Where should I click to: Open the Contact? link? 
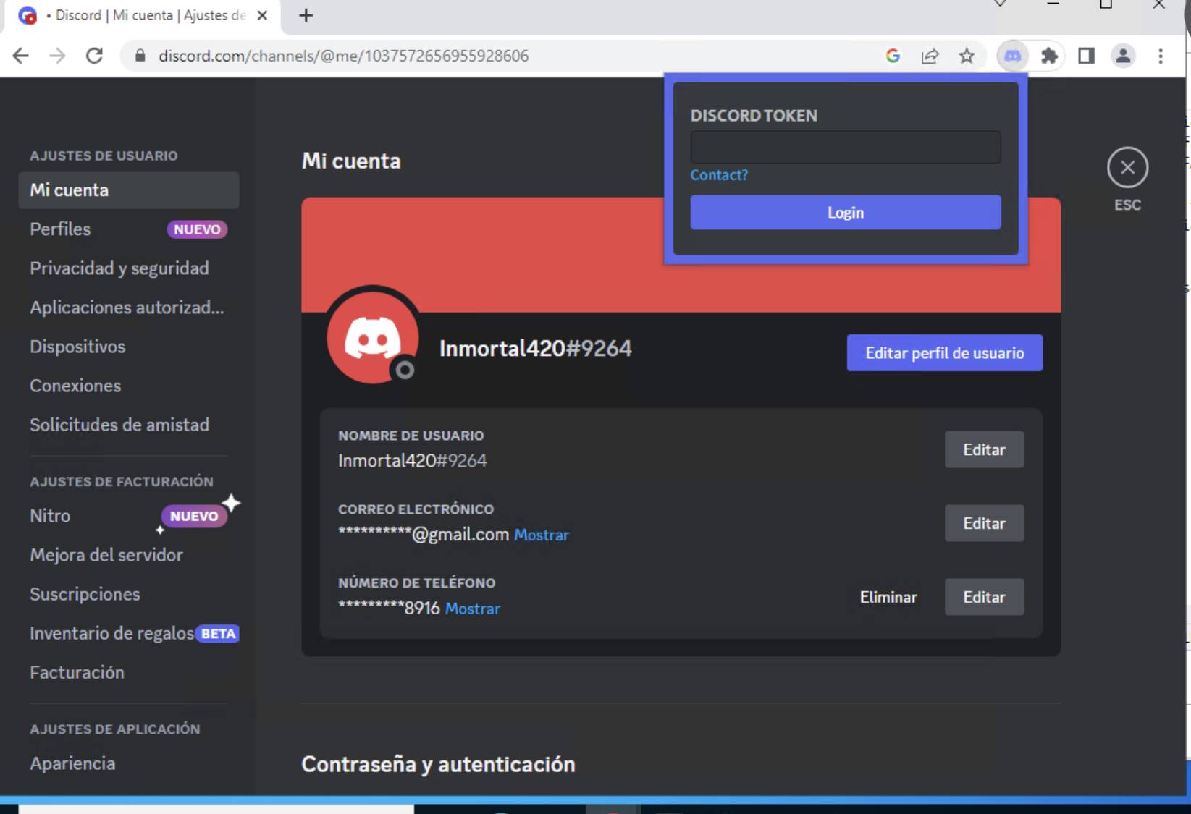(x=718, y=175)
